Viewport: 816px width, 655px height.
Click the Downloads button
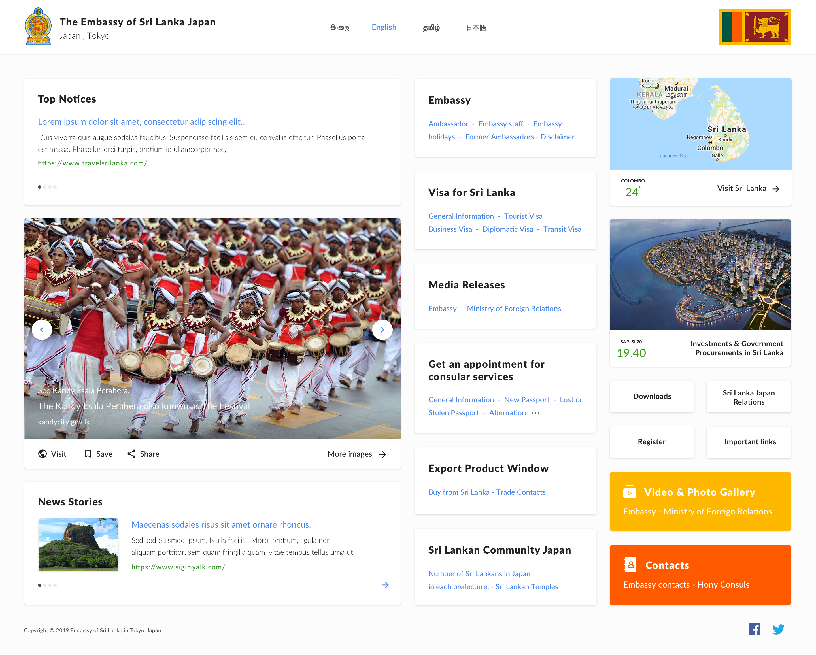click(652, 396)
